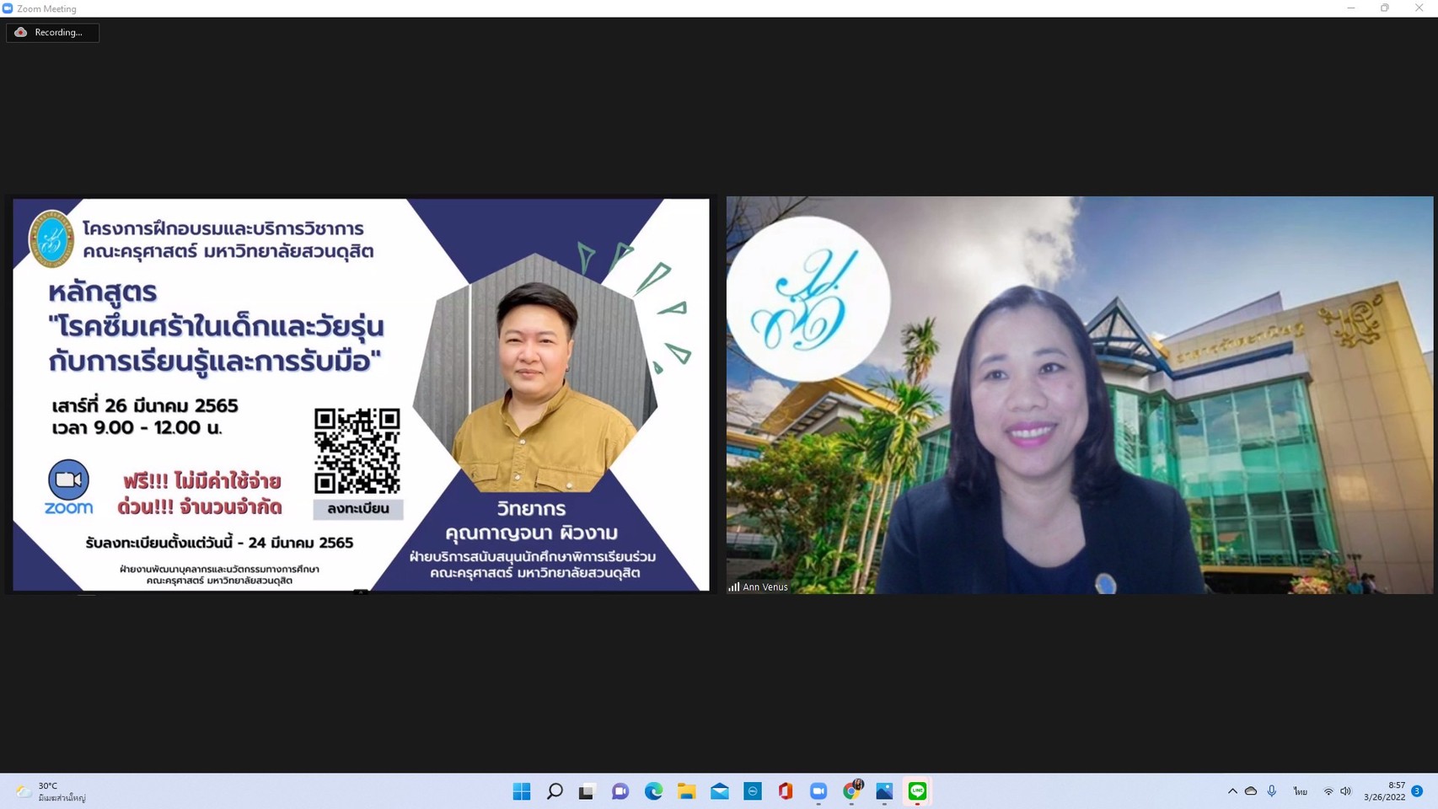Expand the hidden system tray icons
Screen dimensions: 1438x809
coord(1232,791)
